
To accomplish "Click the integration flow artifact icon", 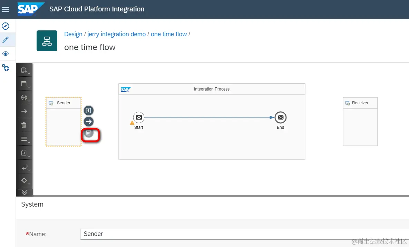I will coord(47,41).
